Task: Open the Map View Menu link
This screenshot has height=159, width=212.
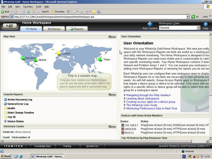Action: tap(112, 37)
